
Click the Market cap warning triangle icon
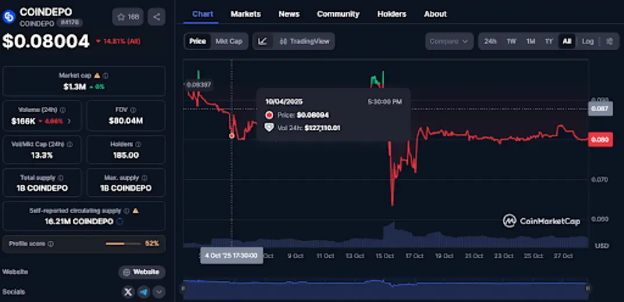pyautogui.click(x=97, y=75)
